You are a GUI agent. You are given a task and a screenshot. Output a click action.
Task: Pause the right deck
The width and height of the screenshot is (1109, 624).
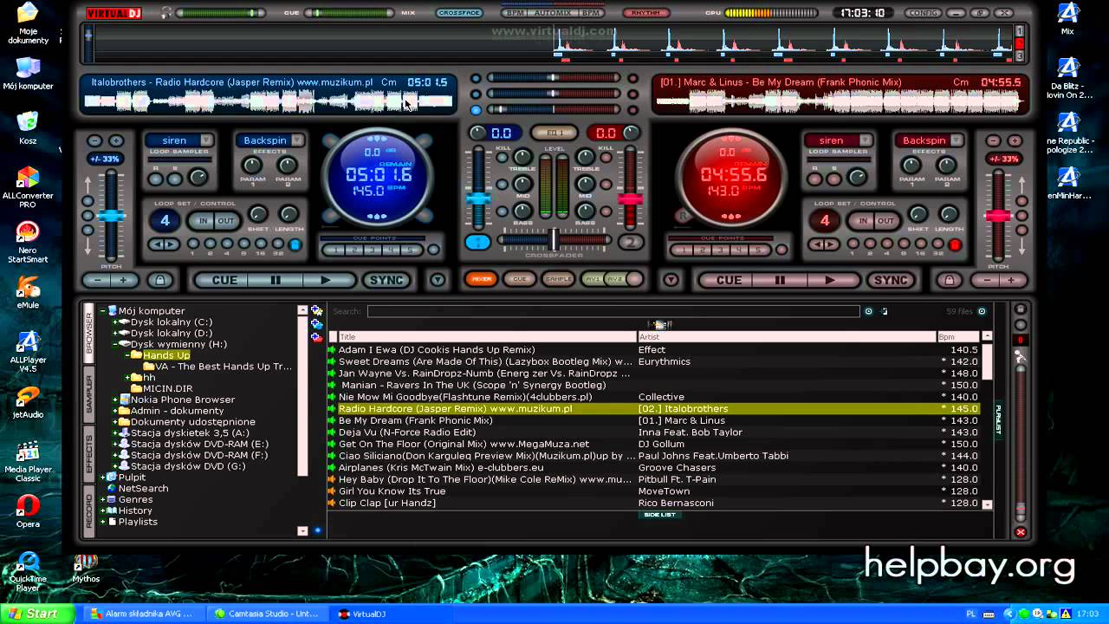click(x=780, y=280)
